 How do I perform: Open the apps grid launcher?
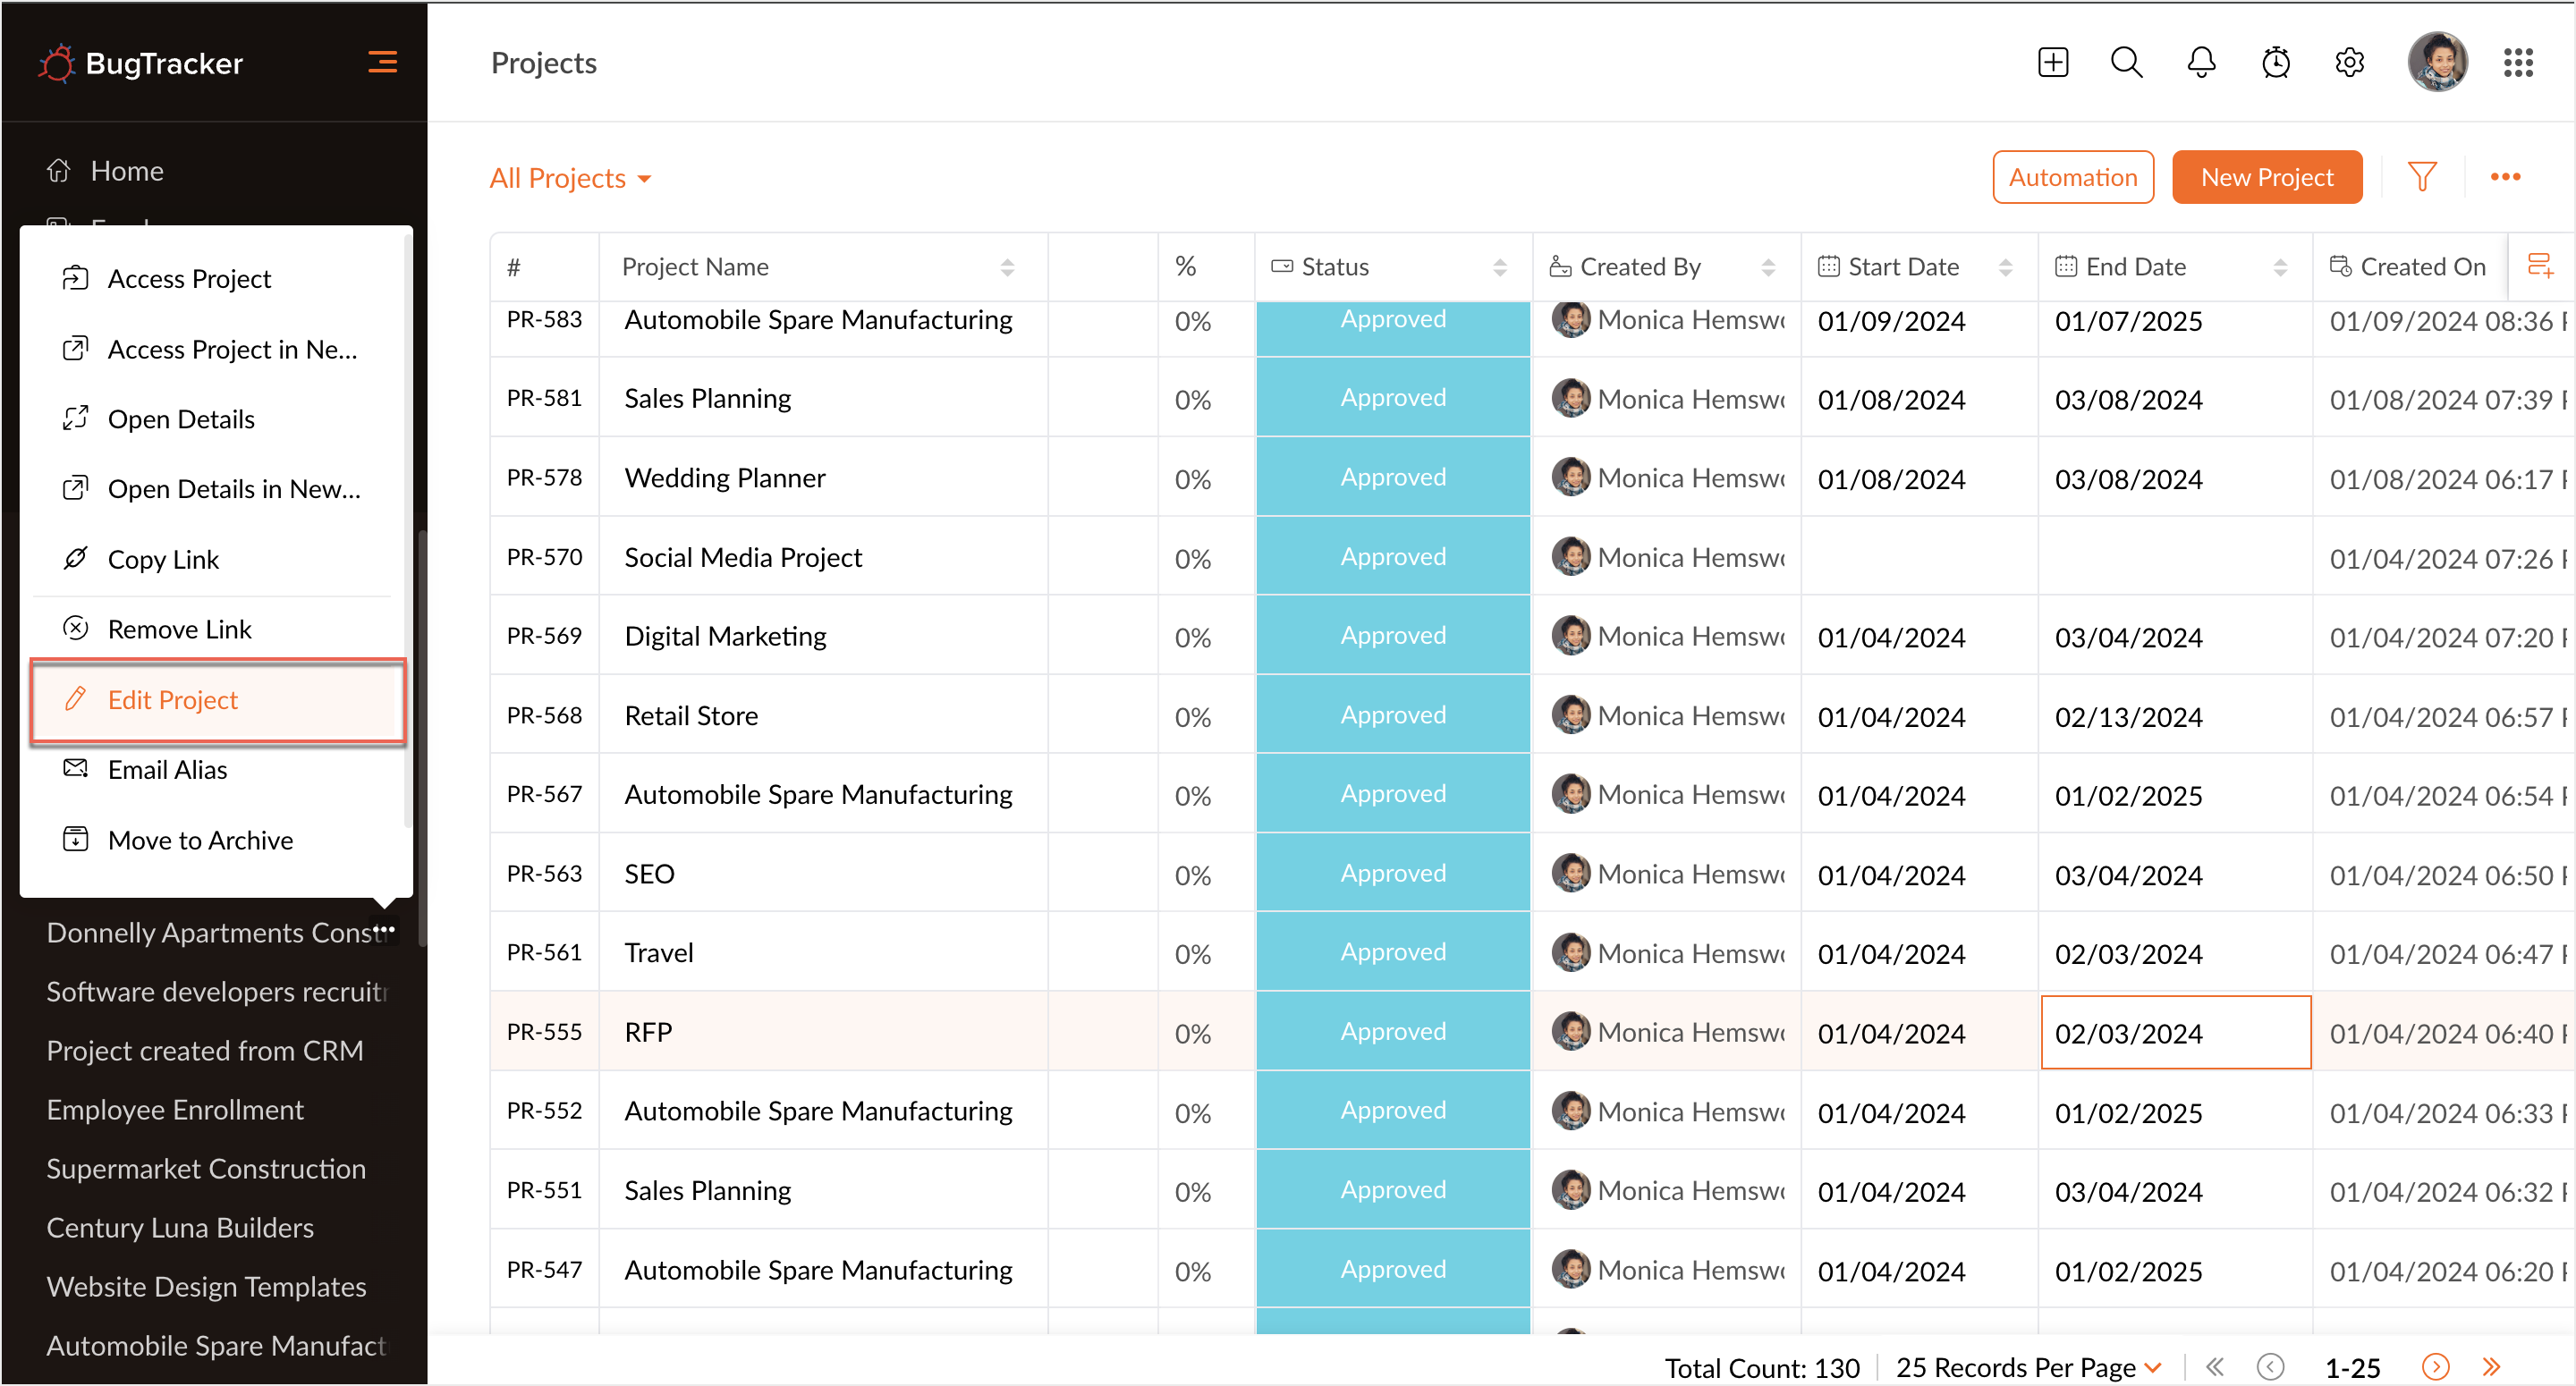[x=2517, y=62]
